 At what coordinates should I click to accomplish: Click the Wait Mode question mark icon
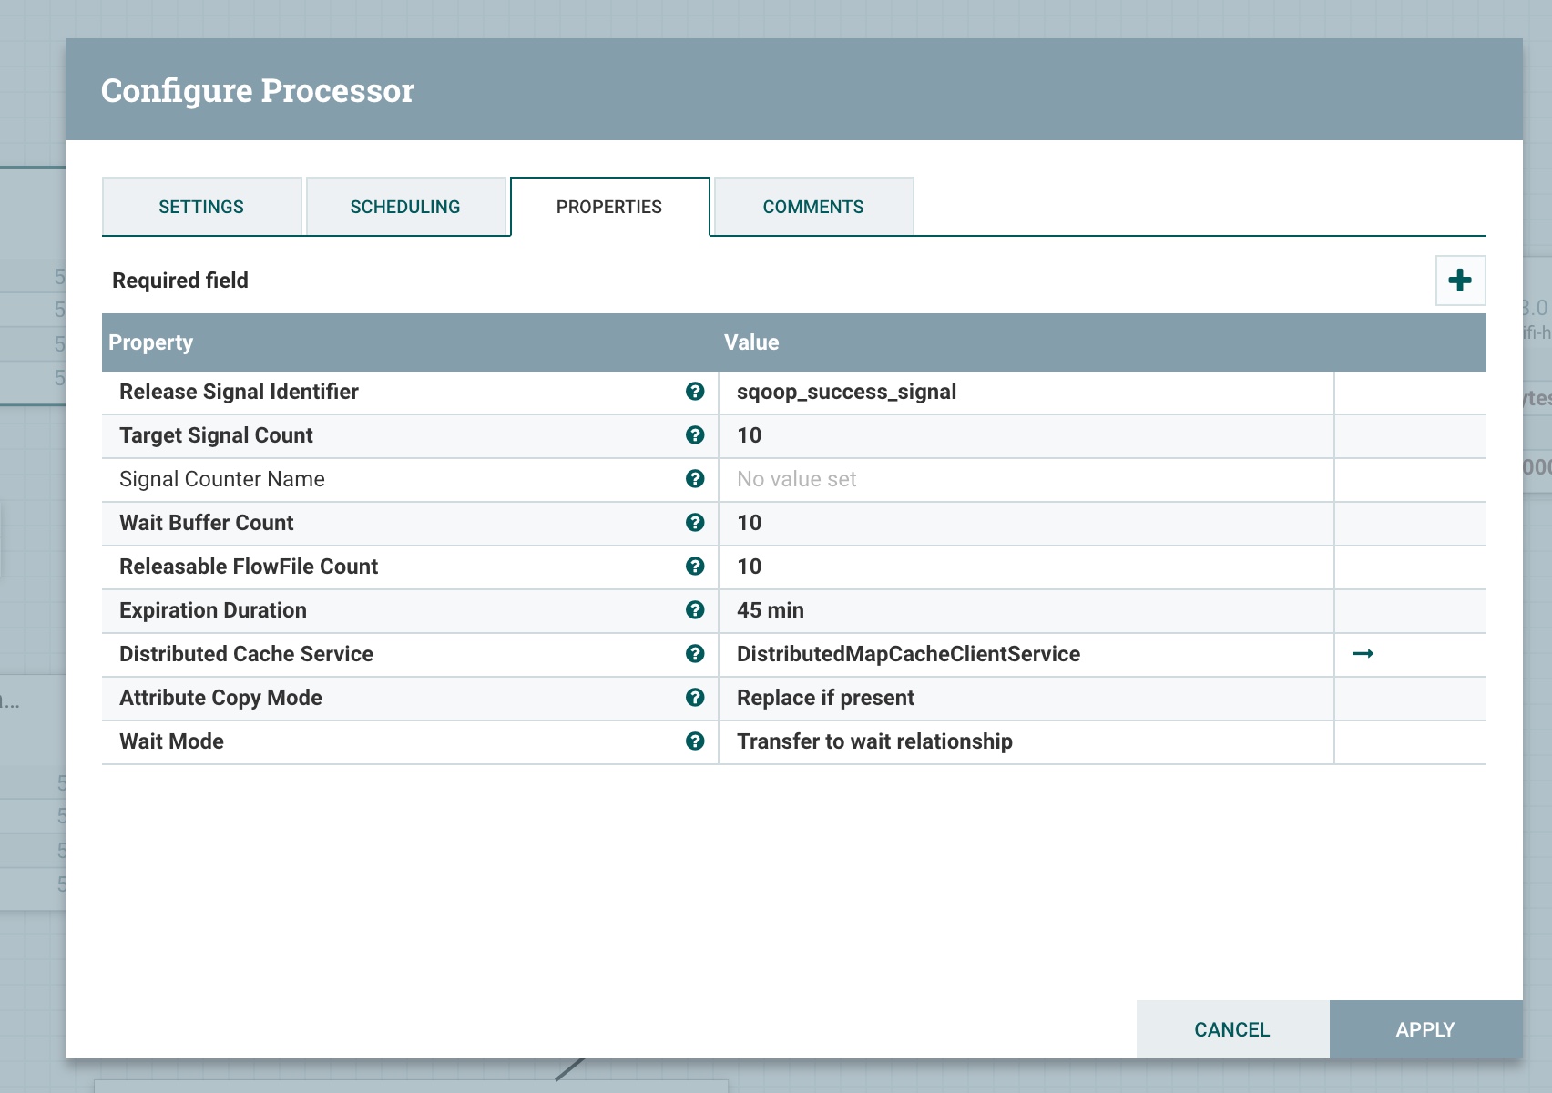click(696, 741)
